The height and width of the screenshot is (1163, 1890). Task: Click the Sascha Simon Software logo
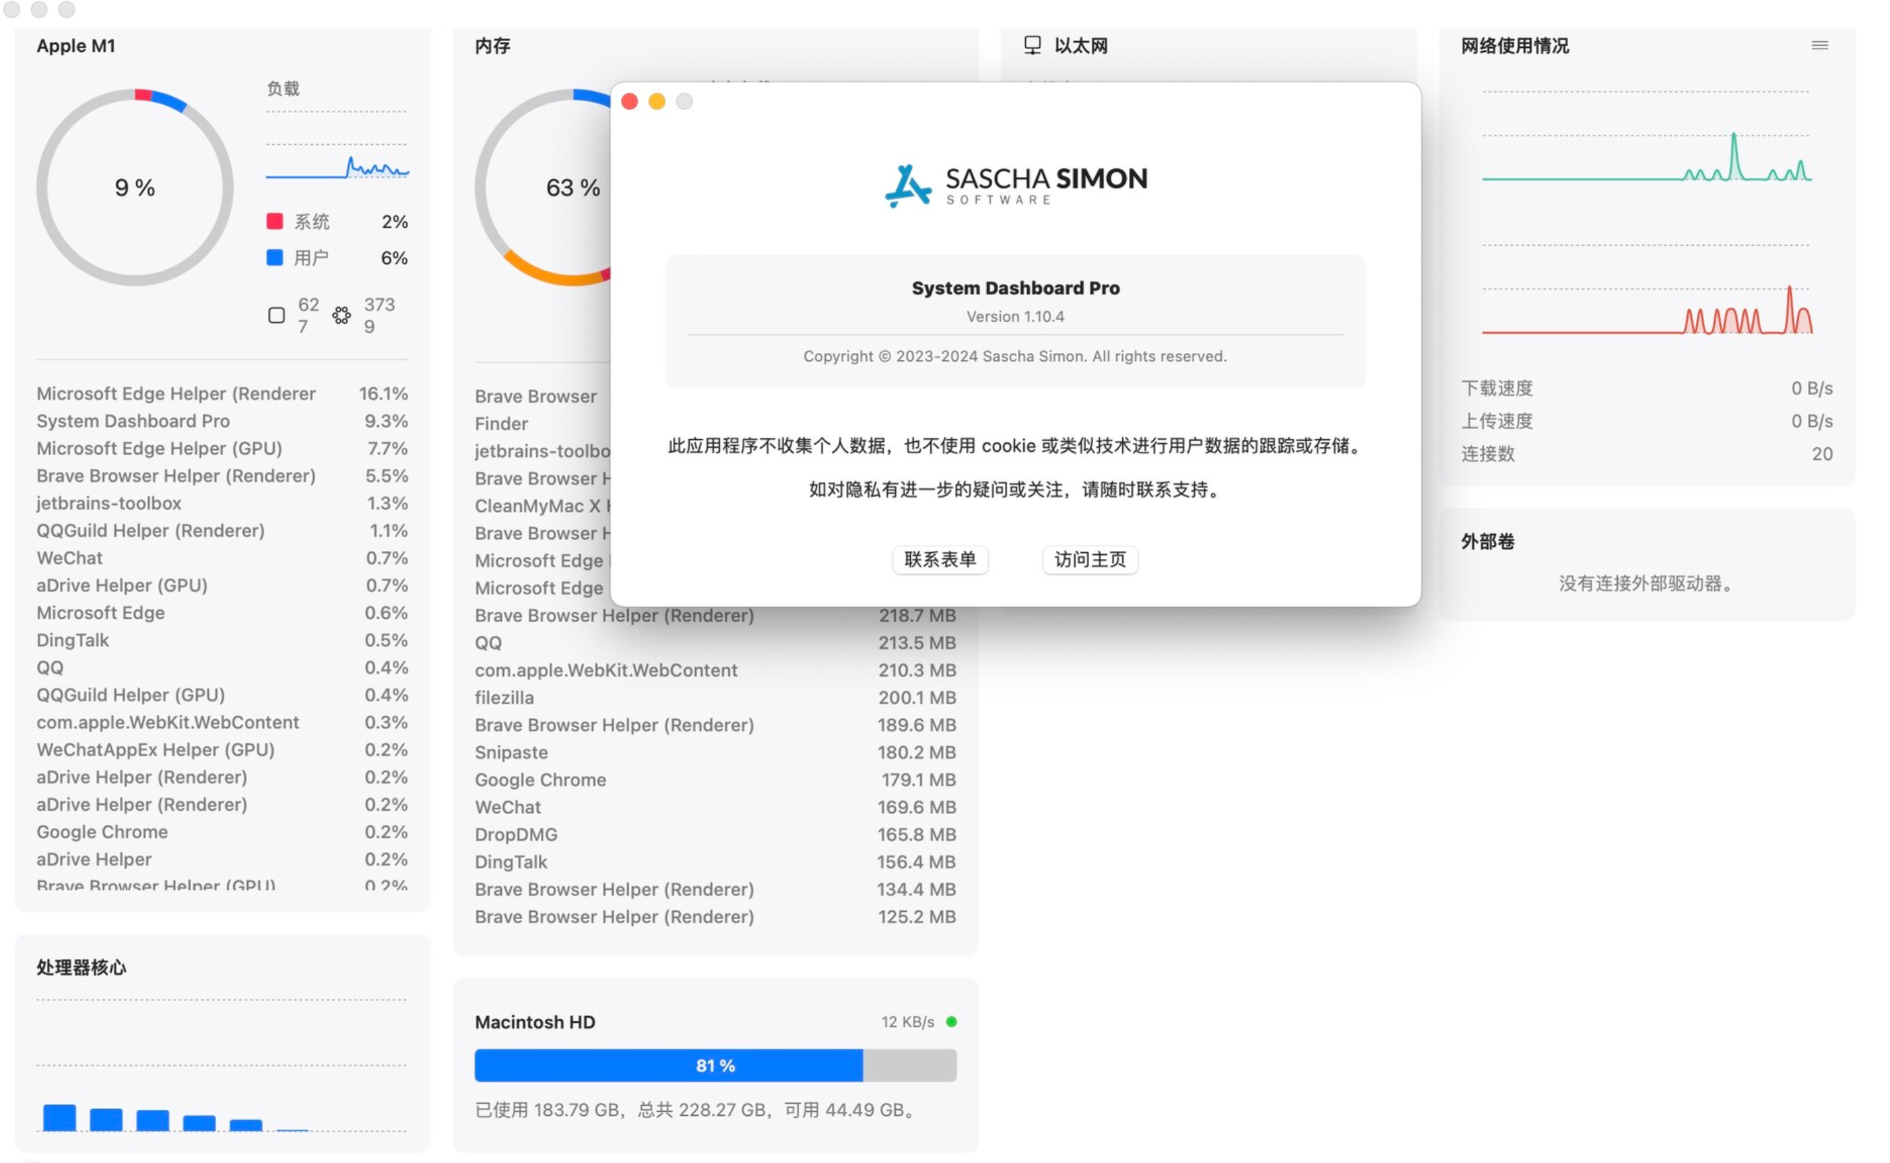pyautogui.click(x=1015, y=185)
